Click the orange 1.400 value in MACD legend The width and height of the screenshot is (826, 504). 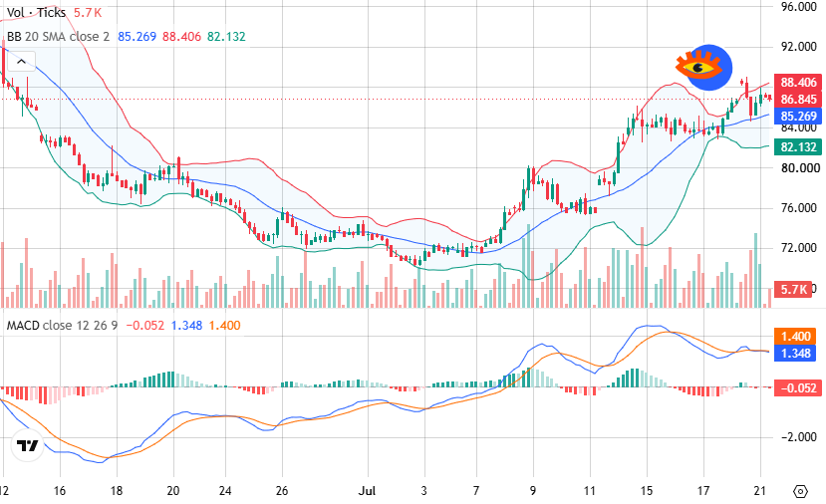[x=224, y=325]
